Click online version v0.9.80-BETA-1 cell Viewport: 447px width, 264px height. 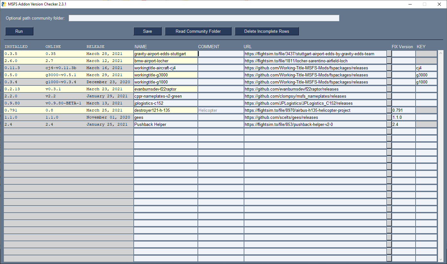click(x=63, y=103)
